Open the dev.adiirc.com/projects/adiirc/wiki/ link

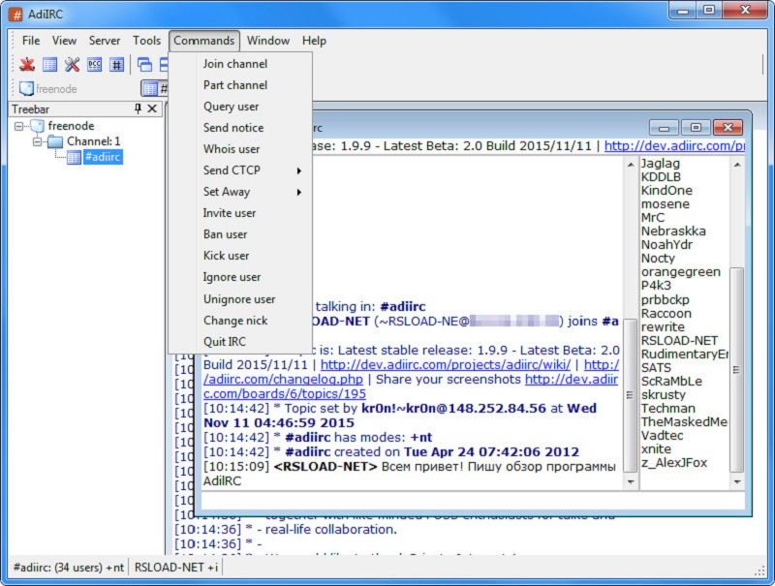click(446, 364)
